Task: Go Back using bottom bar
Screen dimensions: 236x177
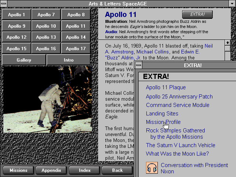Action: coord(117,170)
